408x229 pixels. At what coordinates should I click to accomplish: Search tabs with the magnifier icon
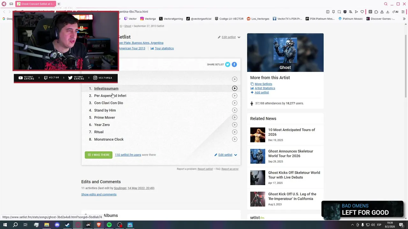point(386,4)
